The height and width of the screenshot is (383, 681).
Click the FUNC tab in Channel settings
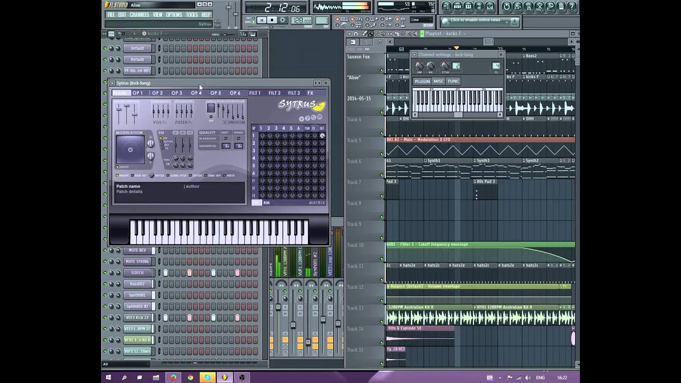[x=453, y=81]
